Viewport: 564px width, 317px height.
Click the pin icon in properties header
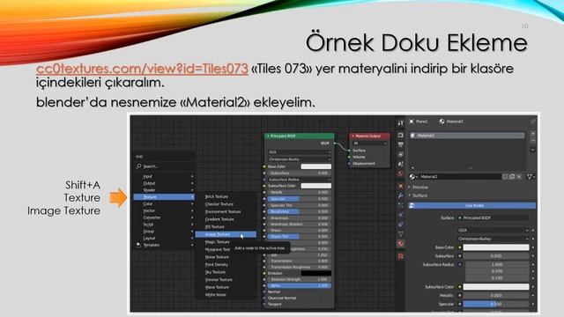[x=532, y=122]
